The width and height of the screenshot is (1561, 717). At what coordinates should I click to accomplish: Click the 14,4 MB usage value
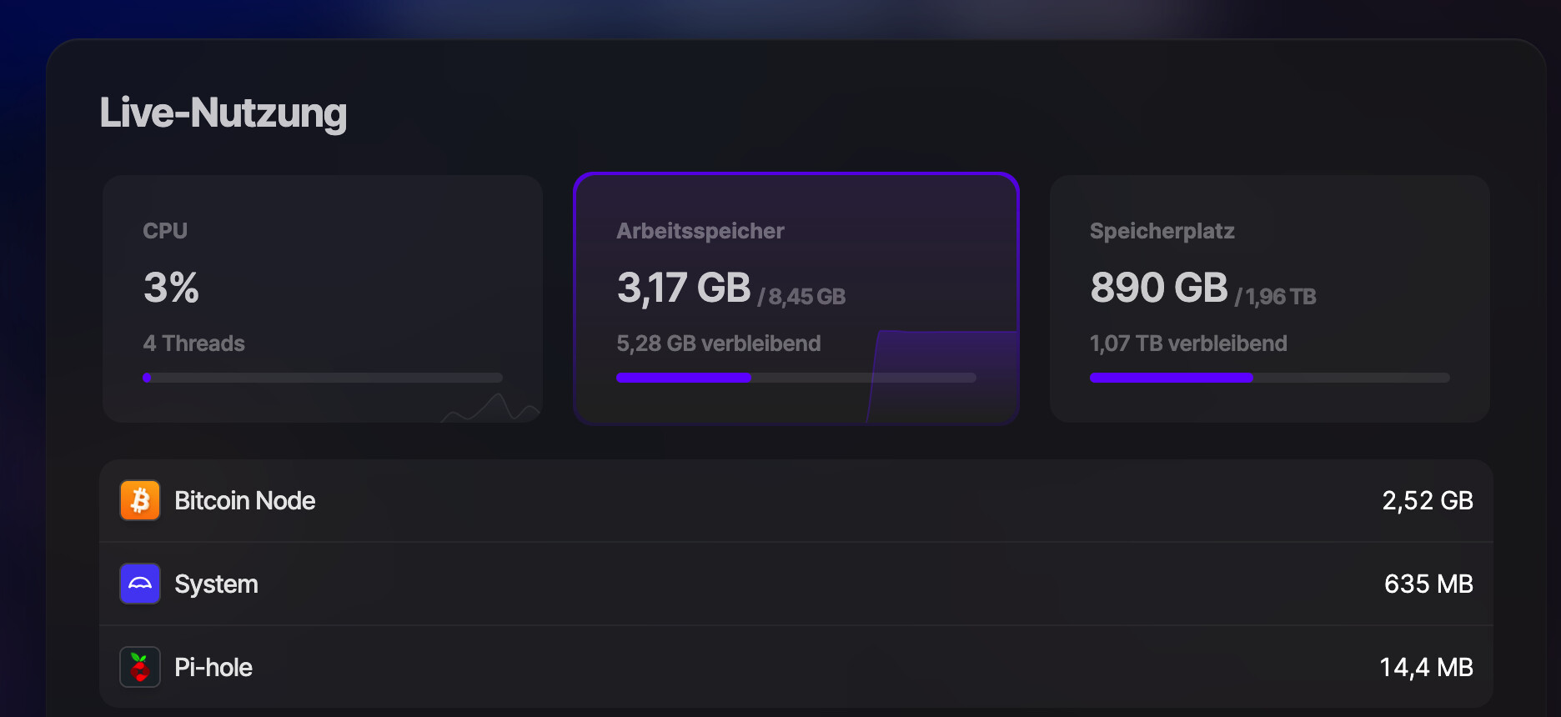1426,667
